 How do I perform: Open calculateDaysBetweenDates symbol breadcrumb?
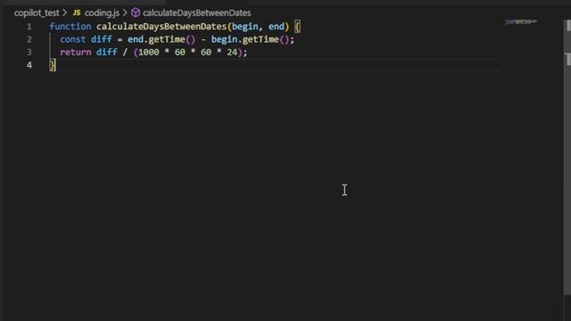pos(196,13)
